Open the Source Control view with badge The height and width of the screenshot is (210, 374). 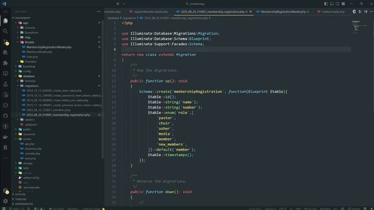(5, 42)
